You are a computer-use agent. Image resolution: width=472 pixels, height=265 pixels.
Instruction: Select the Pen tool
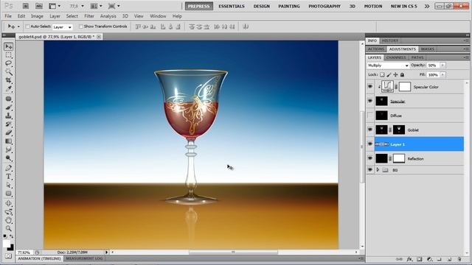coord(8,168)
